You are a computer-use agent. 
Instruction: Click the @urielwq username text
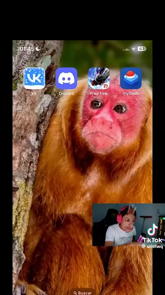tap(152, 246)
